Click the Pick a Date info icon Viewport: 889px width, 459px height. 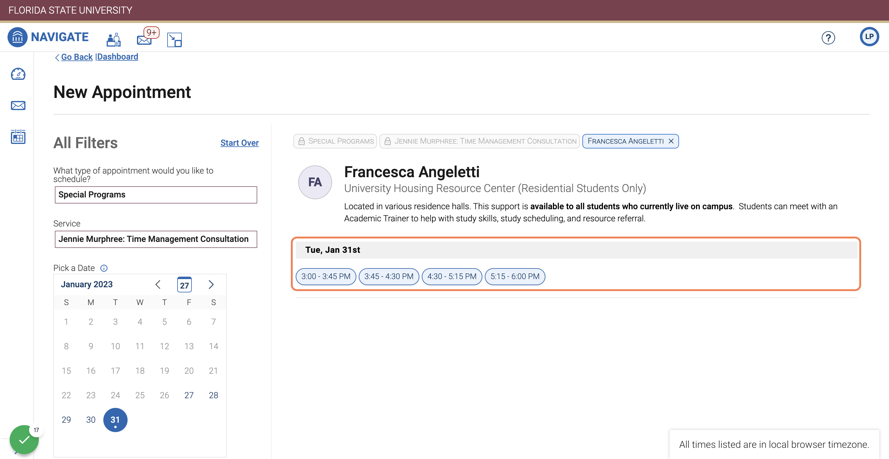[x=104, y=268]
